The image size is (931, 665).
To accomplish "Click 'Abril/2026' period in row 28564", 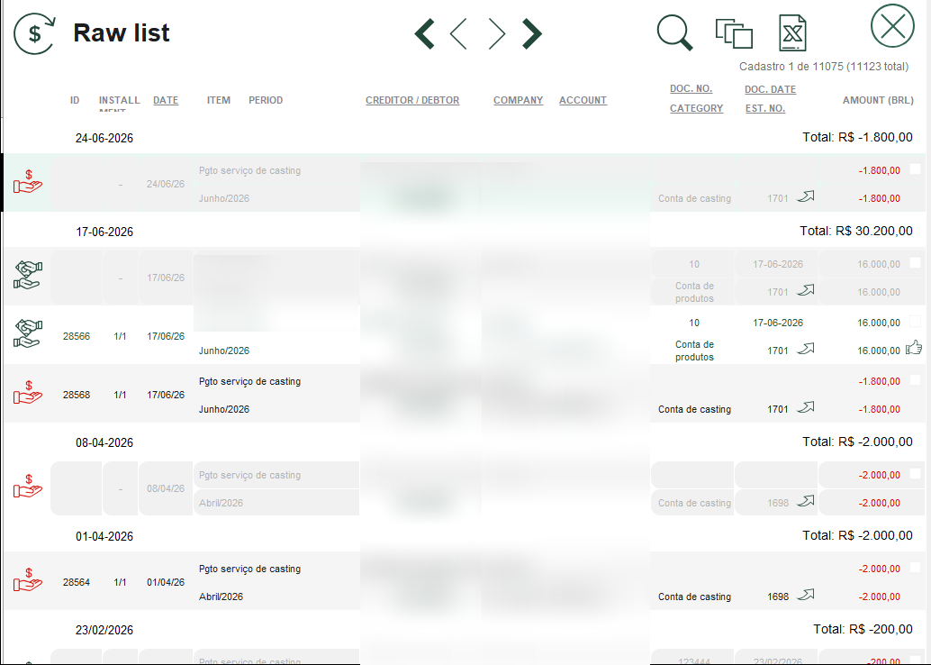I will (221, 597).
